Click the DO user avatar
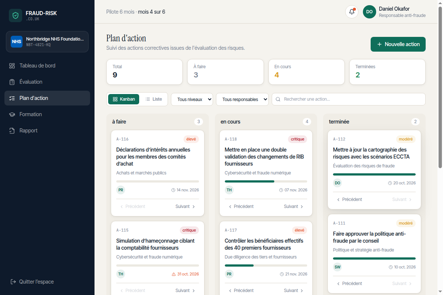This screenshot has width=443, height=295. point(369,12)
